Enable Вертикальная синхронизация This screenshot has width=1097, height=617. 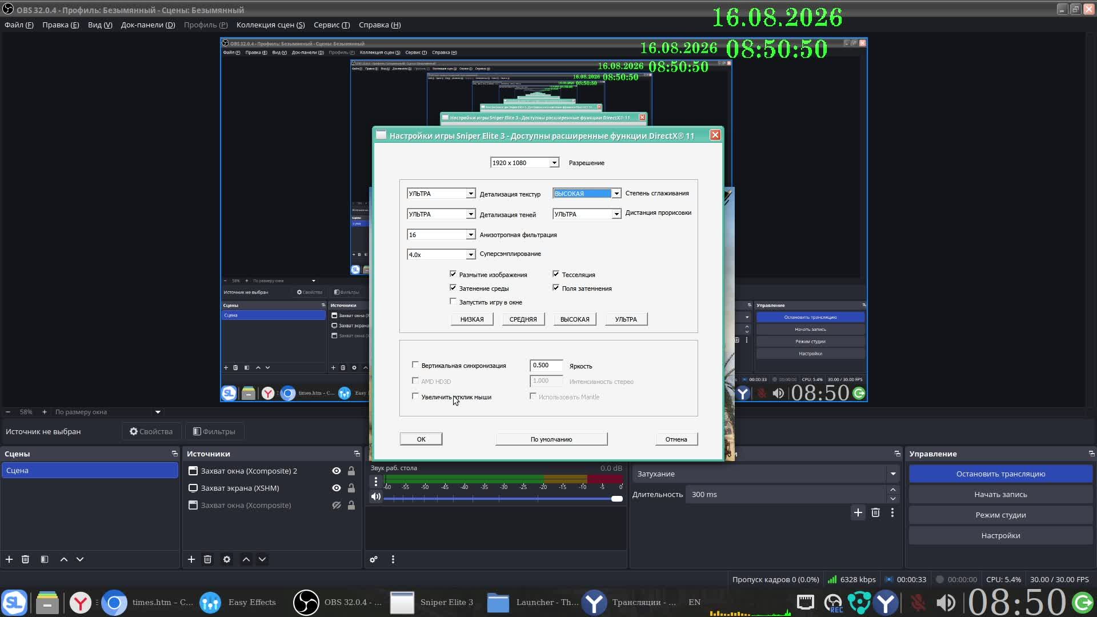coord(415,365)
